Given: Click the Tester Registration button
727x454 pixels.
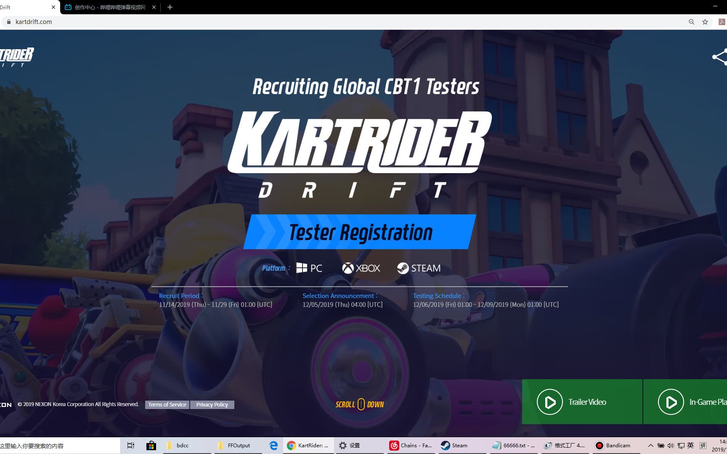Looking at the screenshot, I should 360,232.
